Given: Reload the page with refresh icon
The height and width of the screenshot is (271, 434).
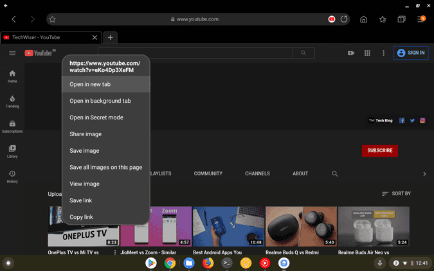Looking at the screenshot, I should (344, 19).
